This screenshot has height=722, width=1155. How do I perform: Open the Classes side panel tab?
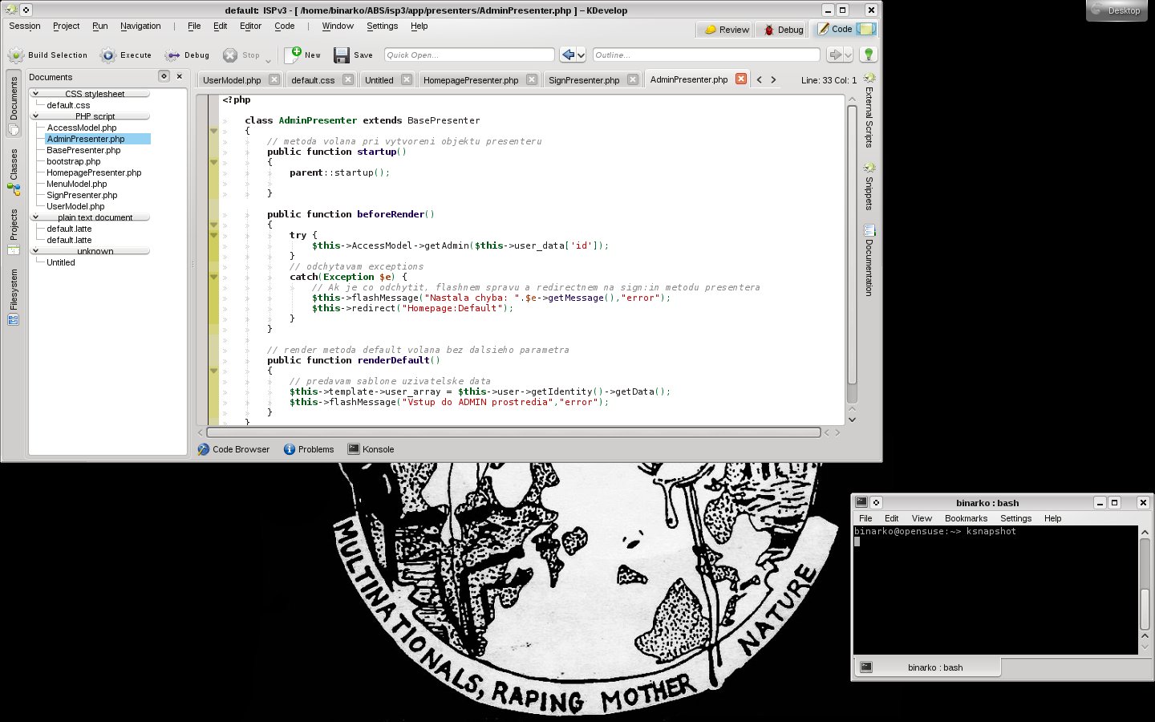(14, 172)
